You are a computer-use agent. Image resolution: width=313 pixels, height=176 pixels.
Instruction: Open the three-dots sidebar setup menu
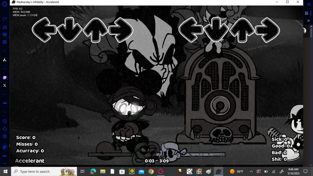click(5, 163)
